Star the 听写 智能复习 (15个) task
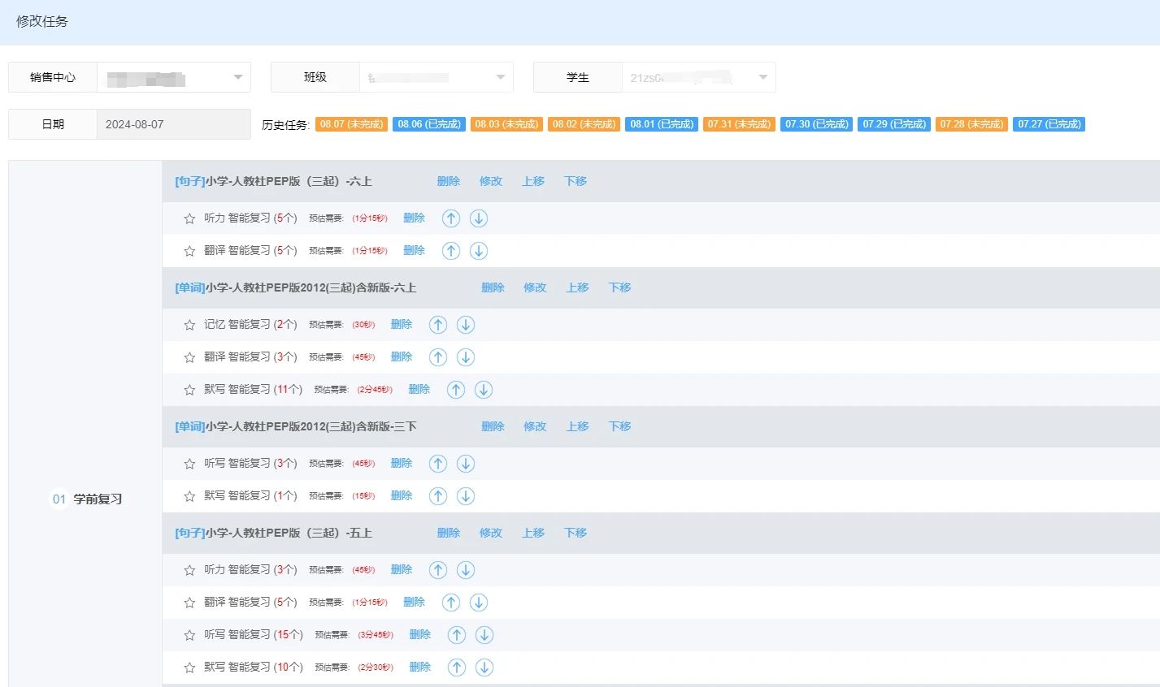 click(189, 635)
